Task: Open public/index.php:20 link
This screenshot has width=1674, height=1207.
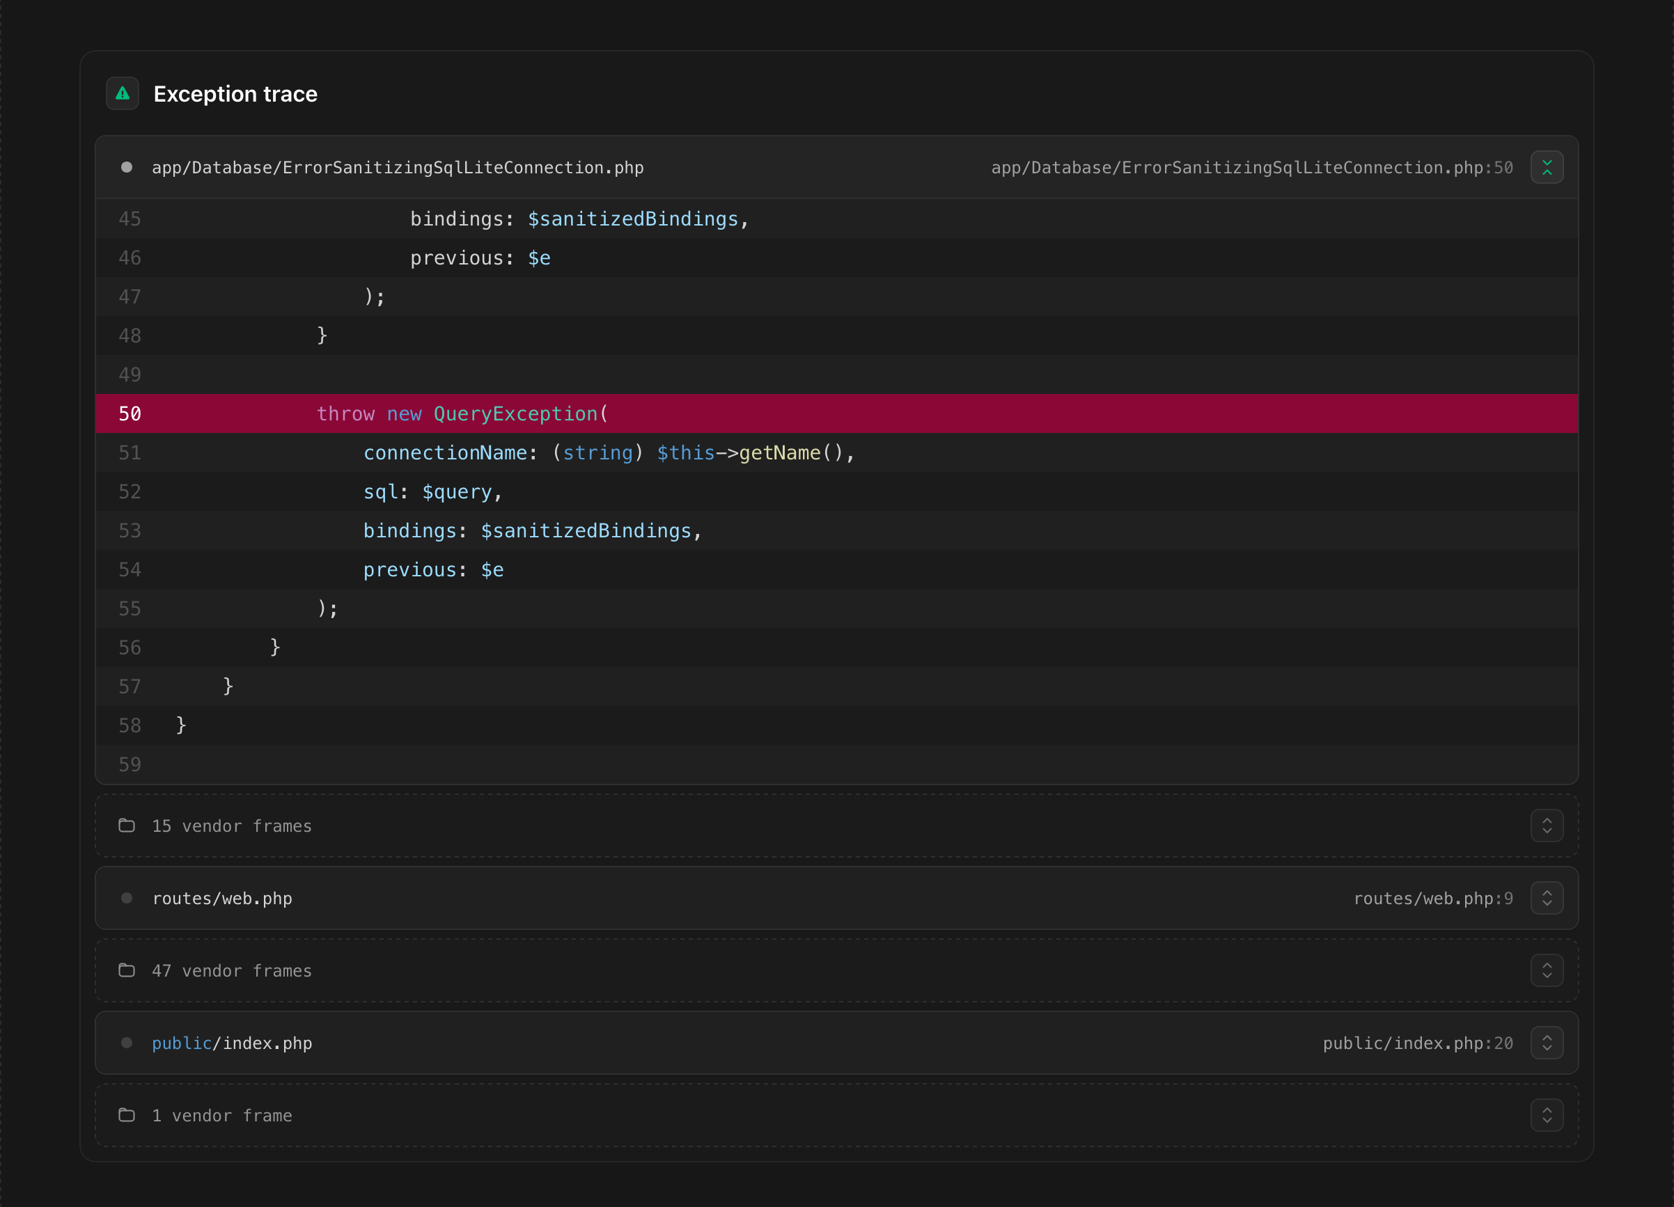Action: point(1417,1043)
